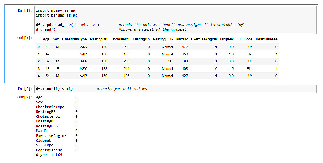Screen dimensions: 323x163
Task: Click the Age column header in the table
Action: click(x=46, y=39)
